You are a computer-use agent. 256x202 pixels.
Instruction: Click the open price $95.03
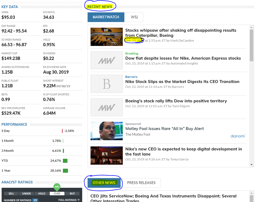(8, 17)
